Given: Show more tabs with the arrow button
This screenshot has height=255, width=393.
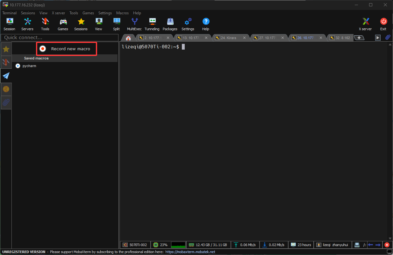Looking at the screenshot, I should coord(378,38).
